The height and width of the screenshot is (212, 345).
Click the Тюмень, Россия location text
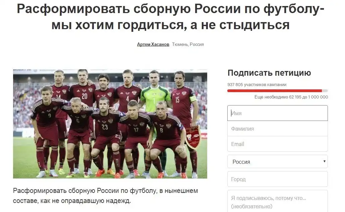[188, 45]
